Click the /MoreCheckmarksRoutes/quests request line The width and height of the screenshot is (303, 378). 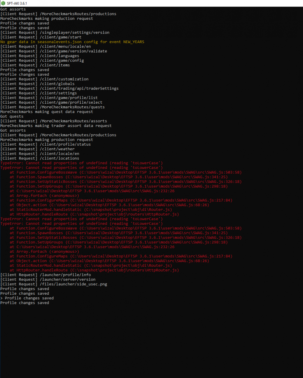tap(52, 107)
